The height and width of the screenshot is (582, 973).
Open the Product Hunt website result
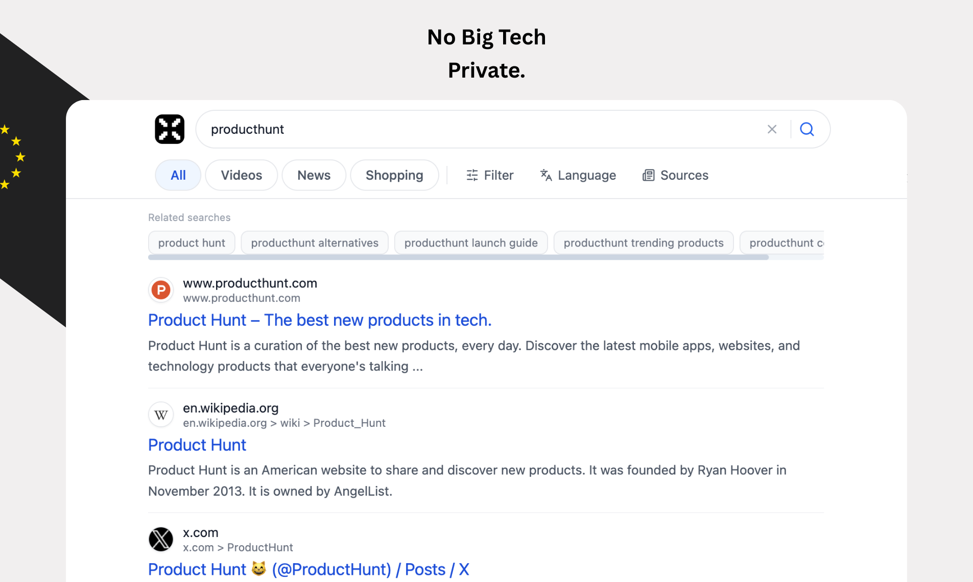[319, 320]
